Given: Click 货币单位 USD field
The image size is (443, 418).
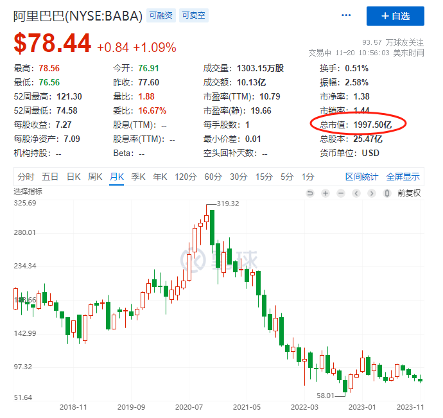Looking at the screenshot, I should 349,153.
